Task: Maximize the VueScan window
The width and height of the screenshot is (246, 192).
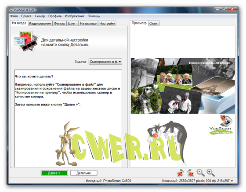Action: (224, 9)
